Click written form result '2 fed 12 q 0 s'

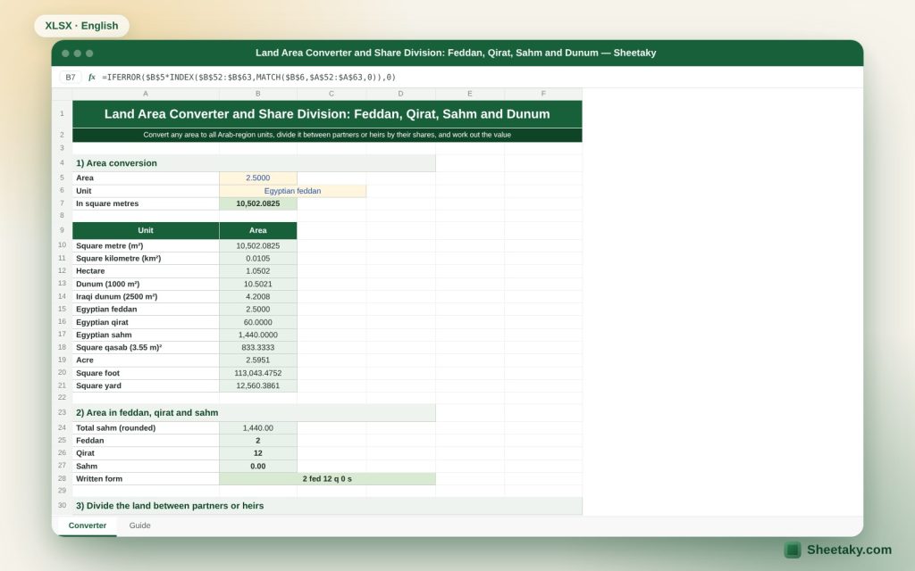[x=327, y=478]
